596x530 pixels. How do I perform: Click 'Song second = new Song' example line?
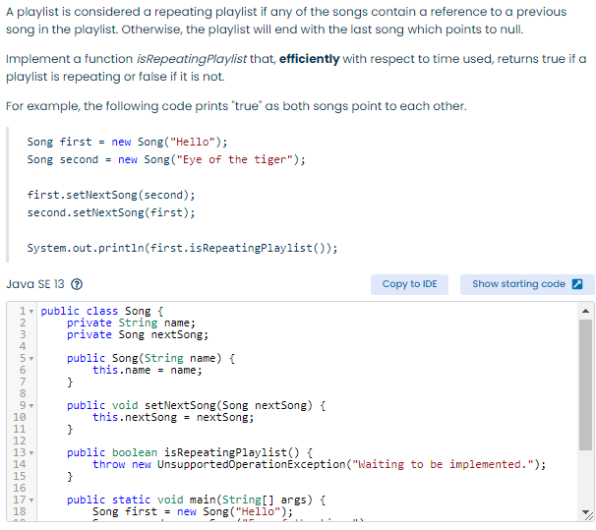166,159
